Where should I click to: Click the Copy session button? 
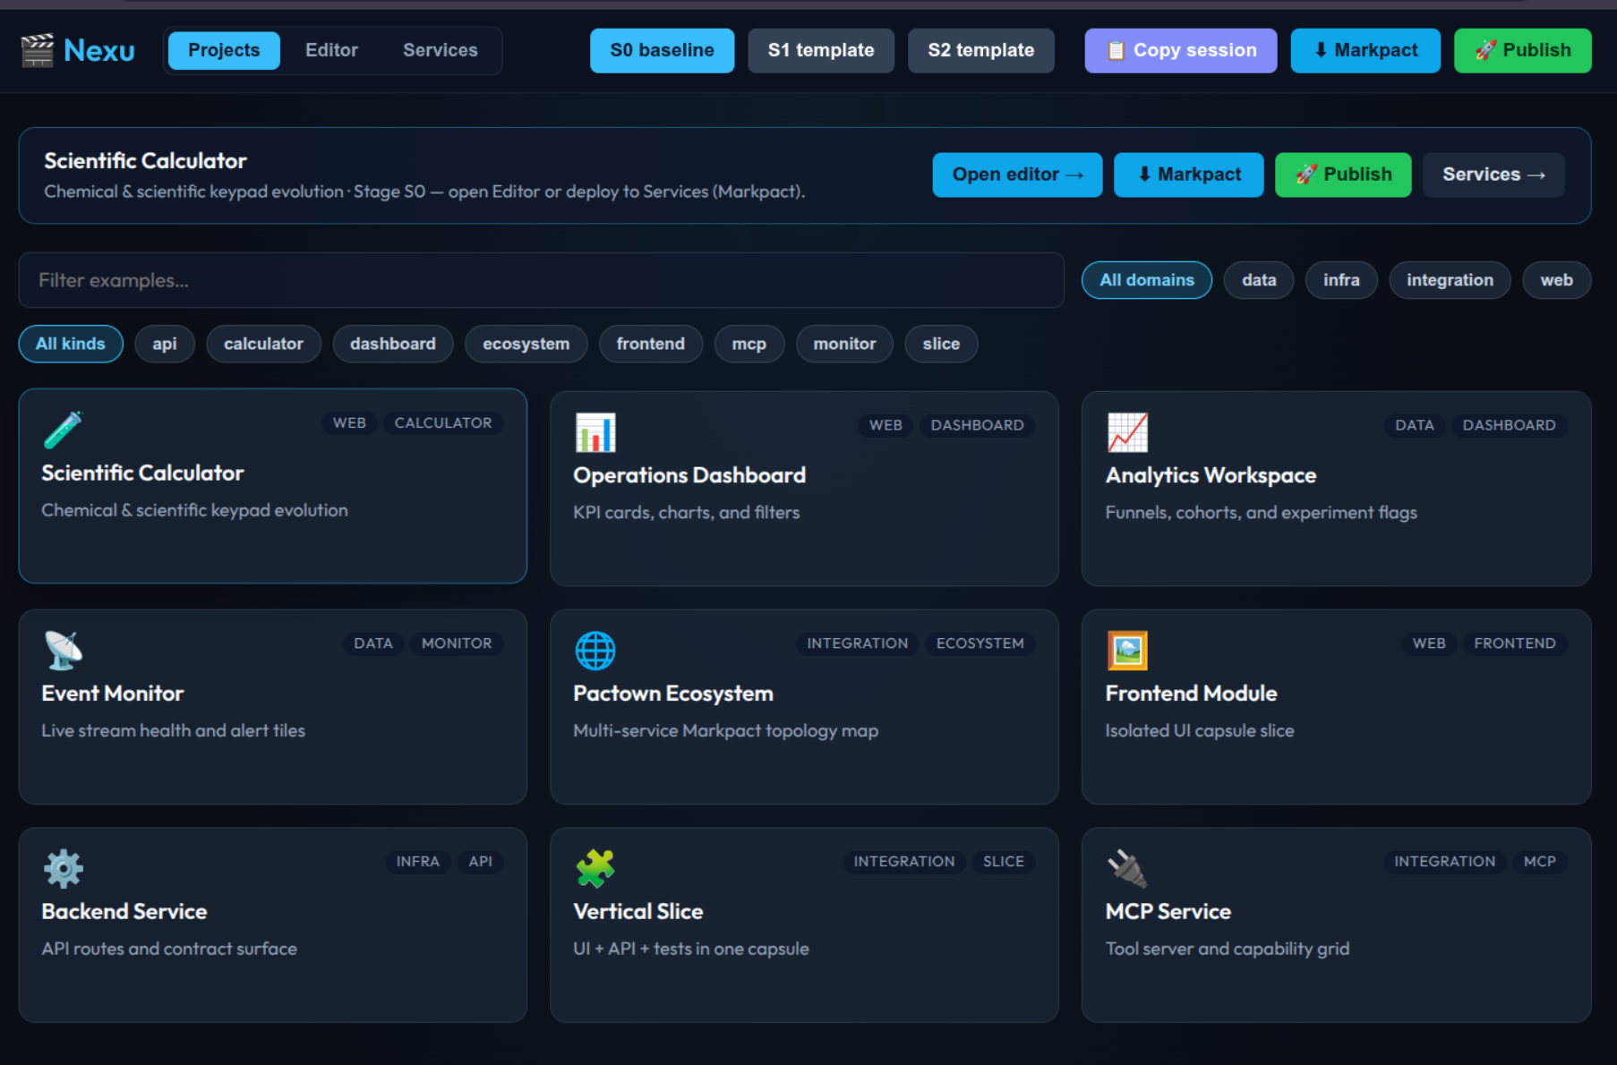(1181, 50)
